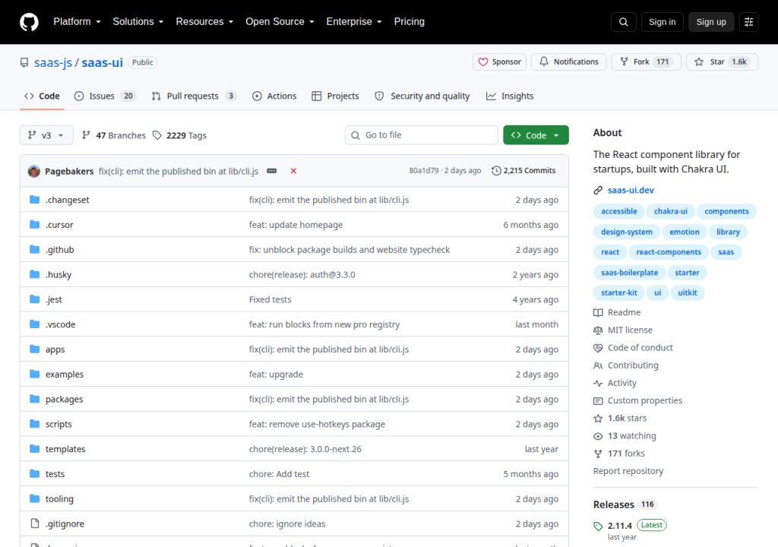This screenshot has width=778, height=547.
Task: Click the heart Sponsor button
Action: 499,62
